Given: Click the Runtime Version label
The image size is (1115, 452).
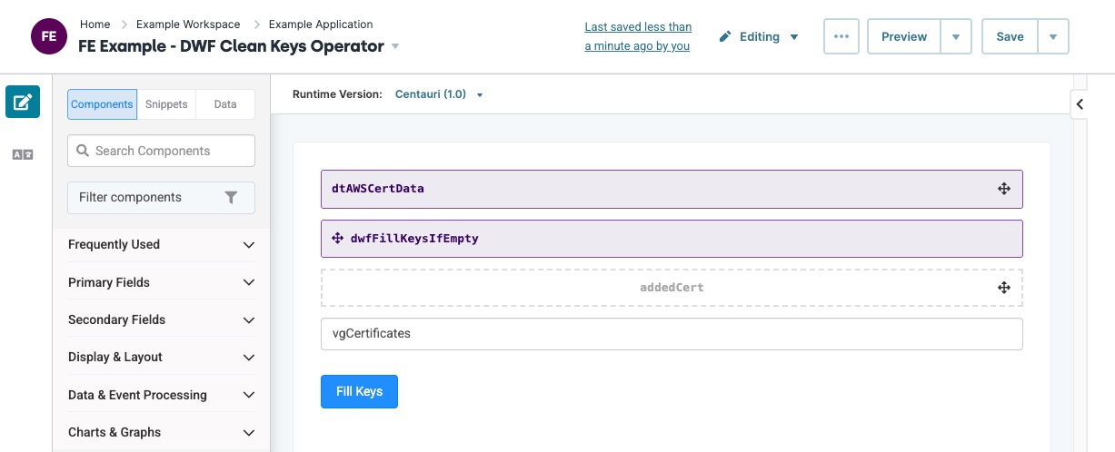Looking at the screenshot, I should [x=337, y=94].
